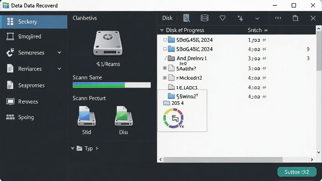The image size is (322, 181).
Task: Expand the Typ section triangle
Action: click(73, 148)
